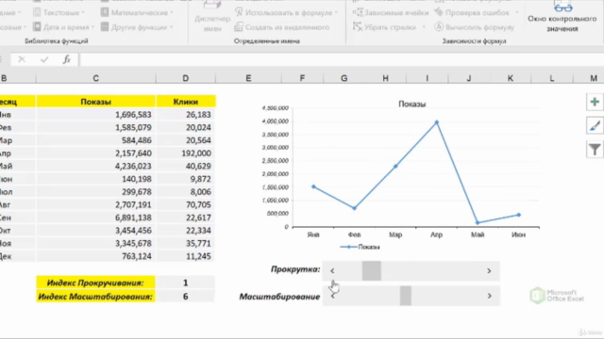The image size is (604, 339).
Task: Select cell with value 4,236,023
Action: tap(96, 166)
